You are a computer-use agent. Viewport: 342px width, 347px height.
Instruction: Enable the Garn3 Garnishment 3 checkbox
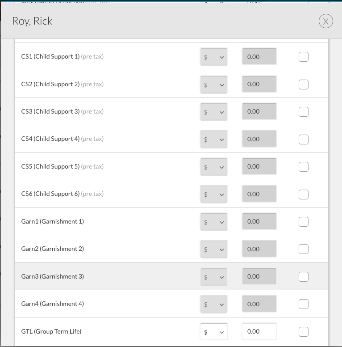pyautogui.click(x=303, y=277)
